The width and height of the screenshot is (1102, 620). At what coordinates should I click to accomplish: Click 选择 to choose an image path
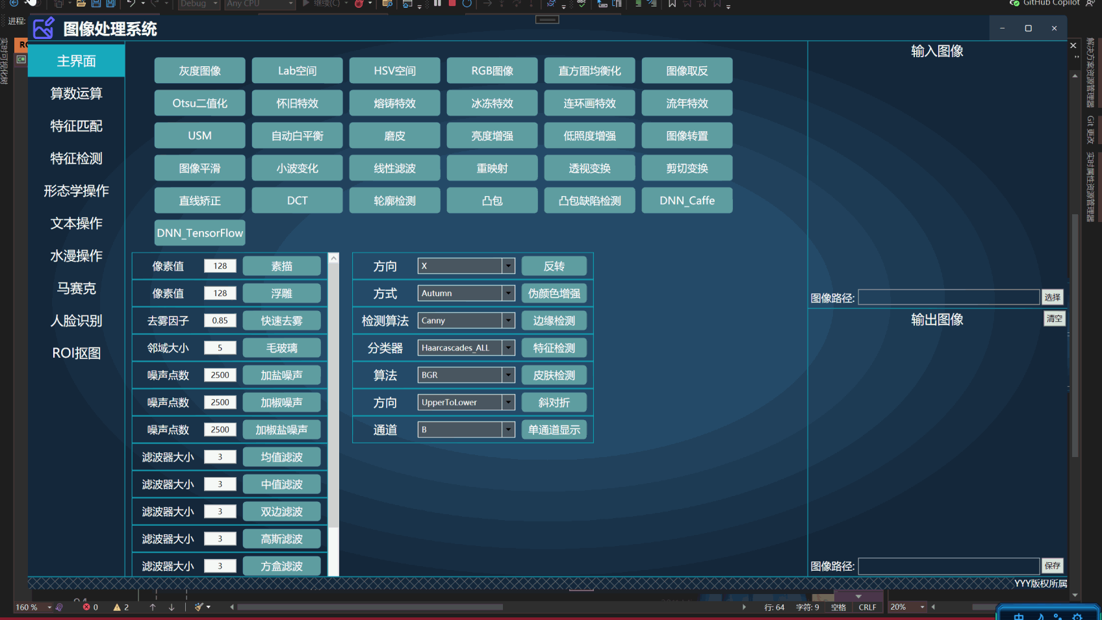click(1053, 297)
